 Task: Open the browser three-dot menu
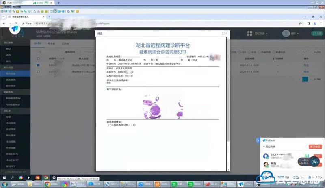pyautogui.click(x=320, y=23)
